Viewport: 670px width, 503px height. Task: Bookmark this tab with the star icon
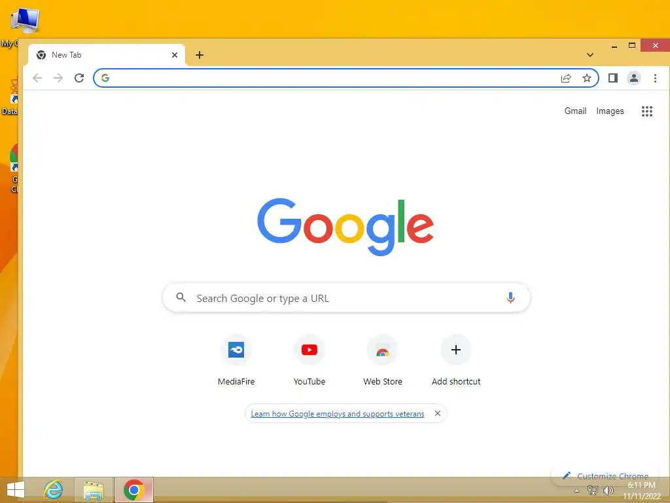click(x=587, y=78)
